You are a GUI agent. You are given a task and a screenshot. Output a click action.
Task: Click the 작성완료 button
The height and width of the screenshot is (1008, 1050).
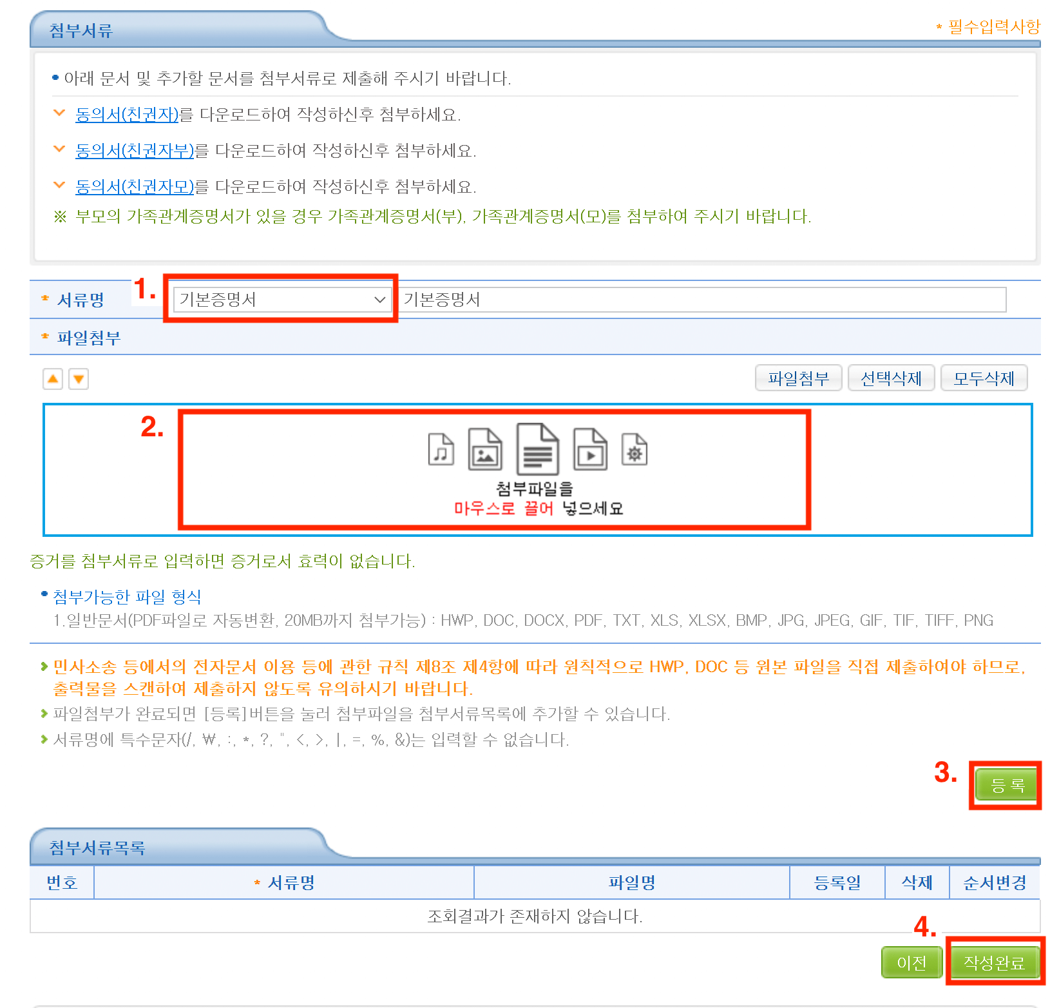[995, 962]
